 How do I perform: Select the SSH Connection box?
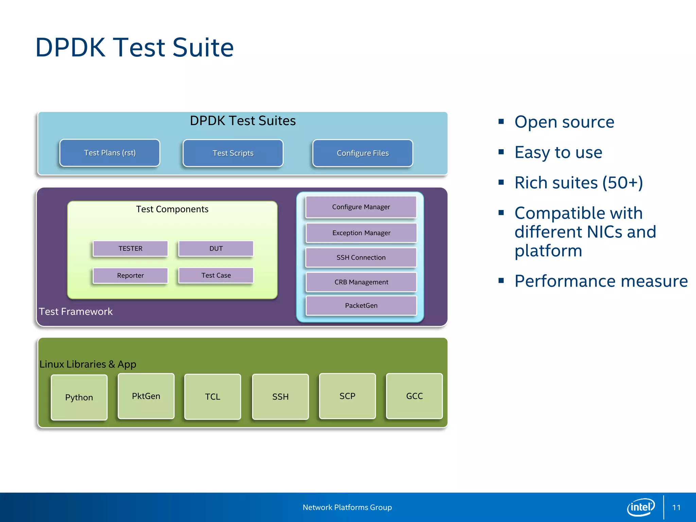361,258
